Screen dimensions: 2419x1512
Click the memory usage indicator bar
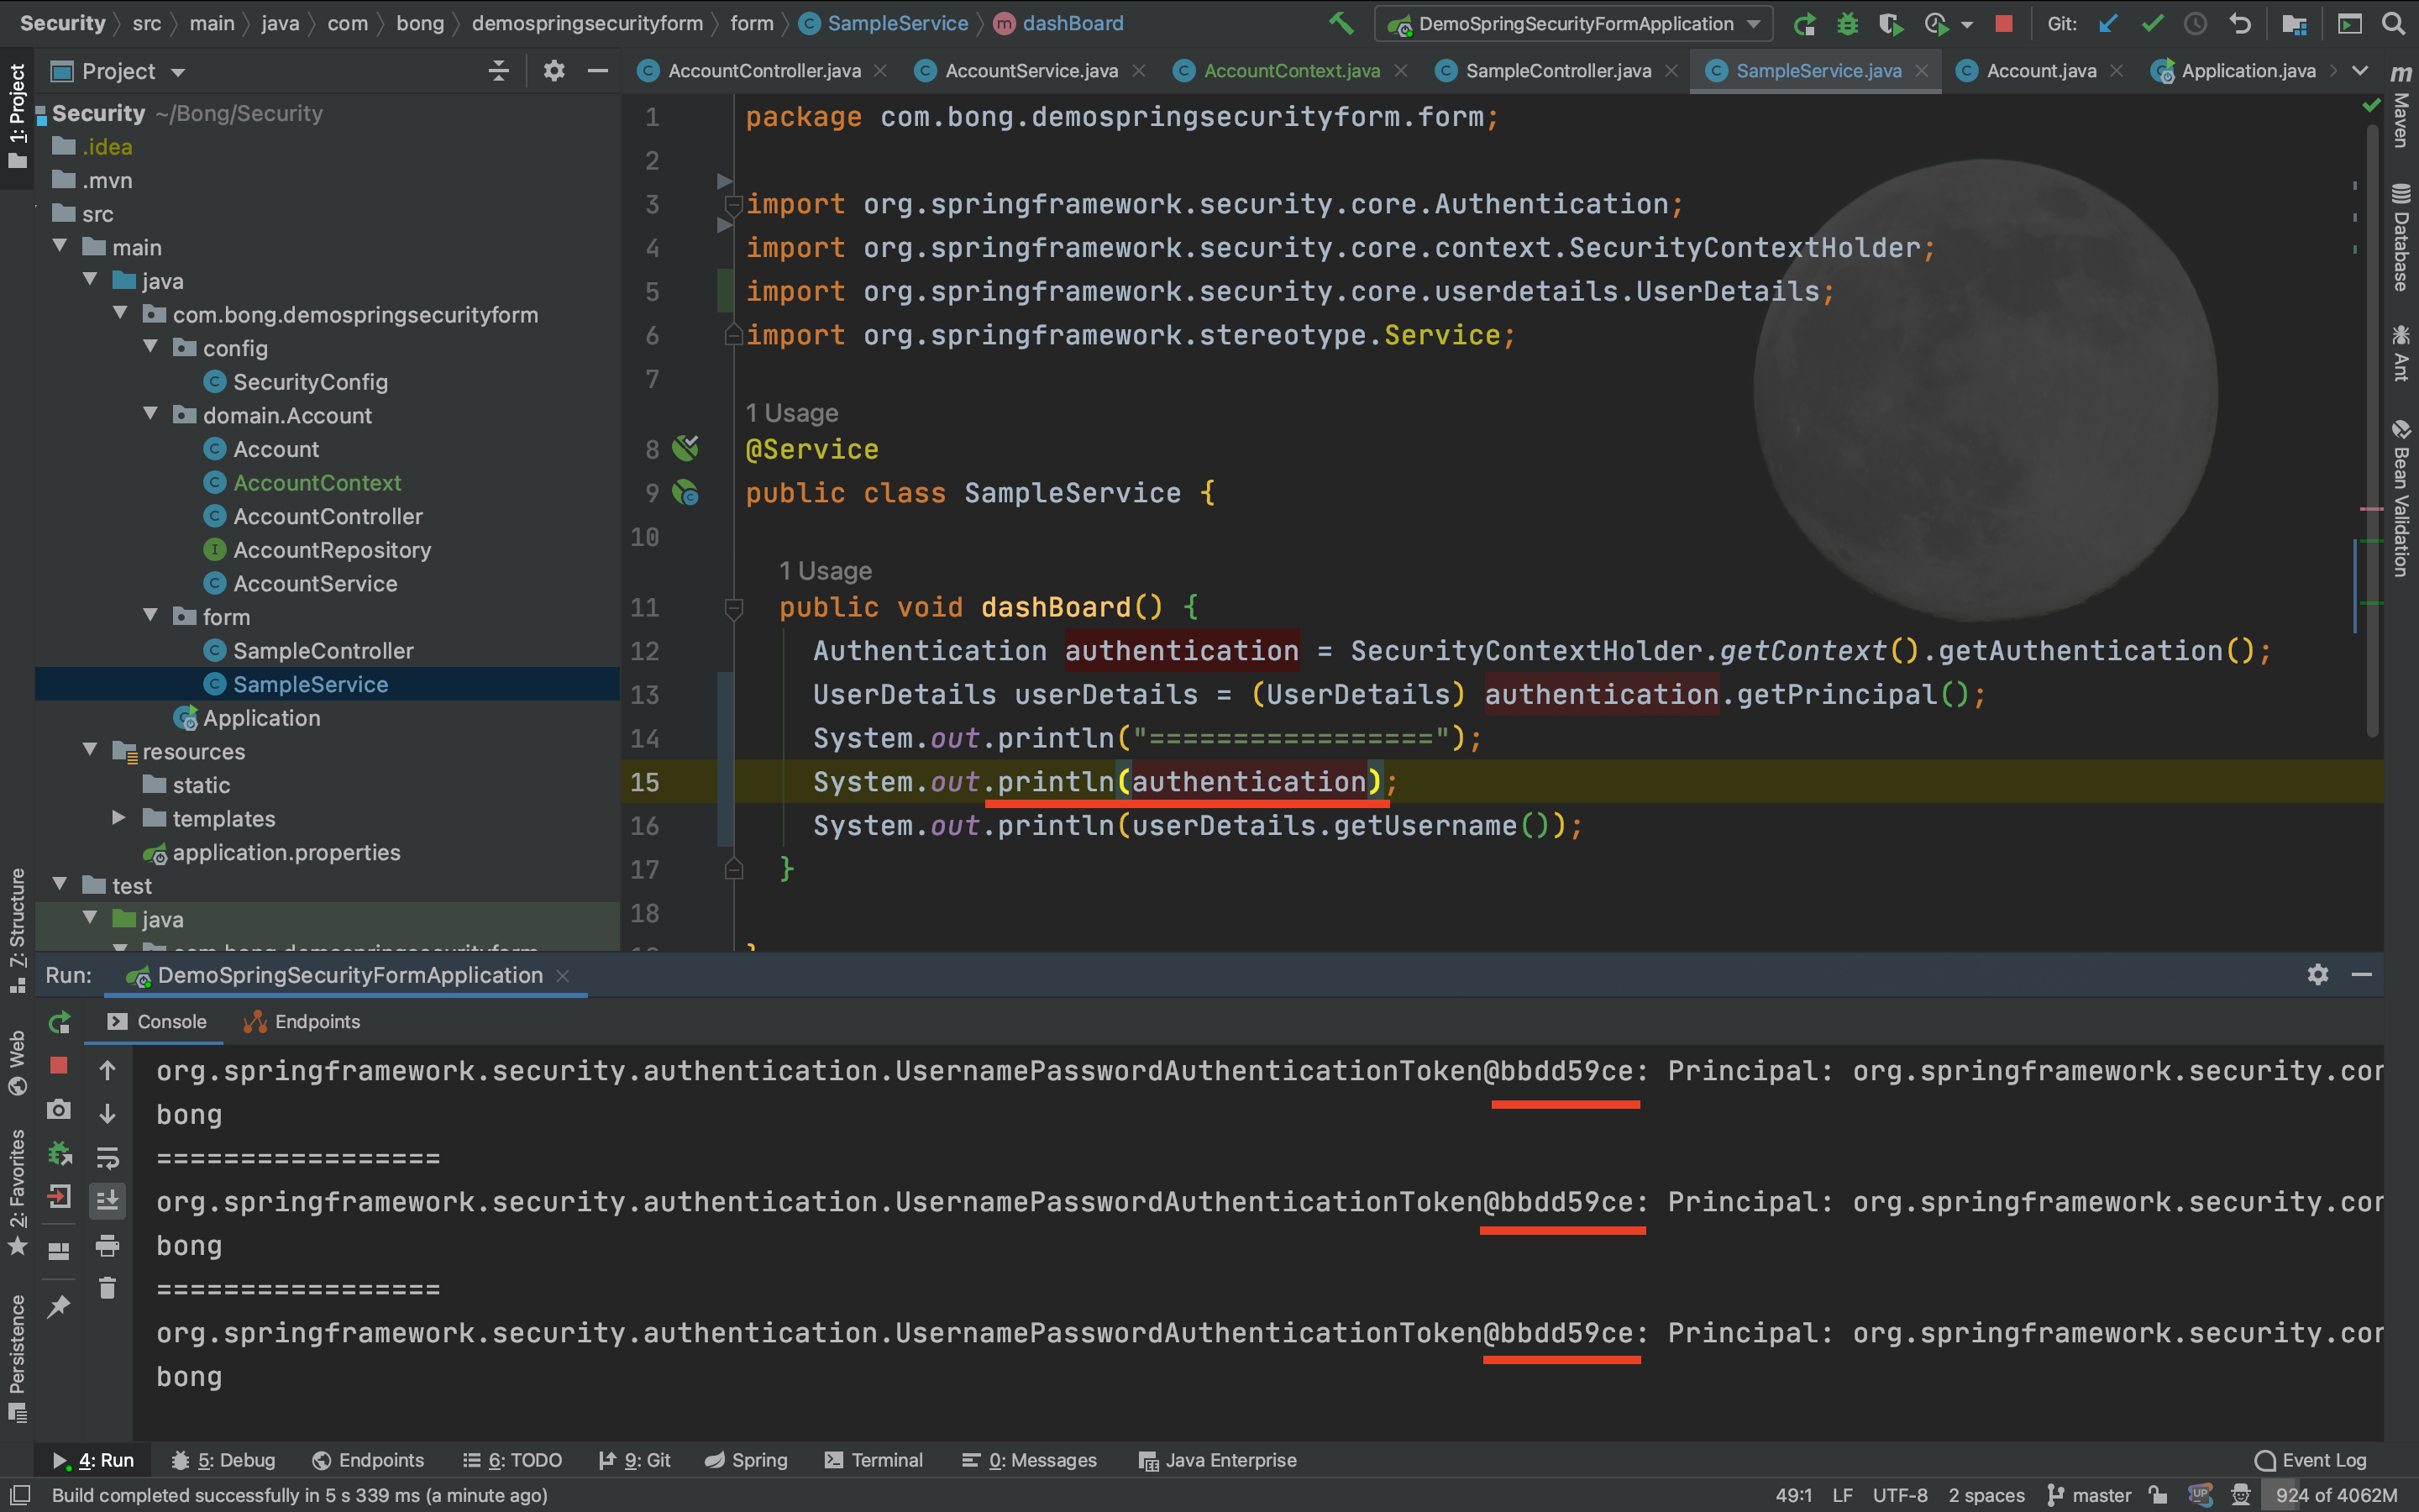[2336, 1495]
